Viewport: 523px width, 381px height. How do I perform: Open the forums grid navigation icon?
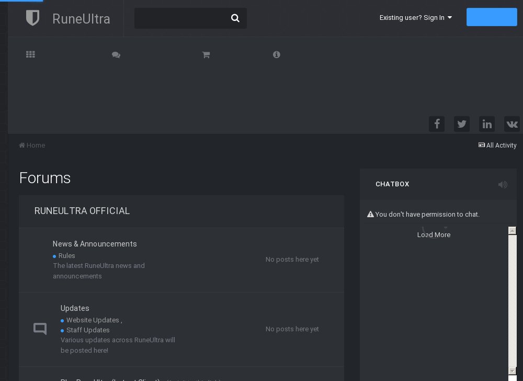[x=30, y=54]
